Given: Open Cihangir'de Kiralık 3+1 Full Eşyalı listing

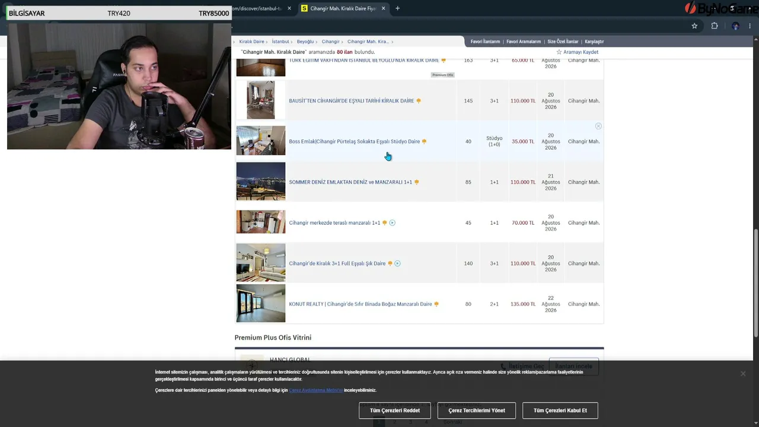Looking at the screenshot, I should click(x=337, y=263).
